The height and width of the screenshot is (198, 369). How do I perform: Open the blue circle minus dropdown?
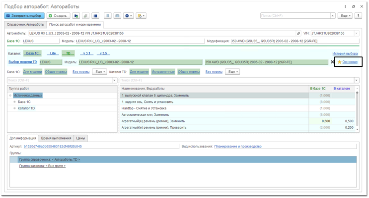pos(128,16)
